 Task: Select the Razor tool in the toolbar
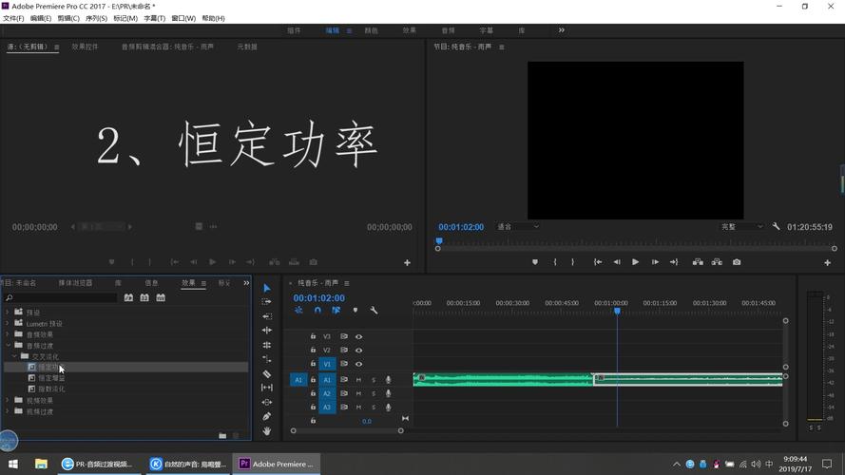(267, 373)
